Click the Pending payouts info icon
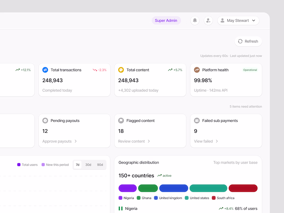 pyautogui.click(x=45, y=121)
